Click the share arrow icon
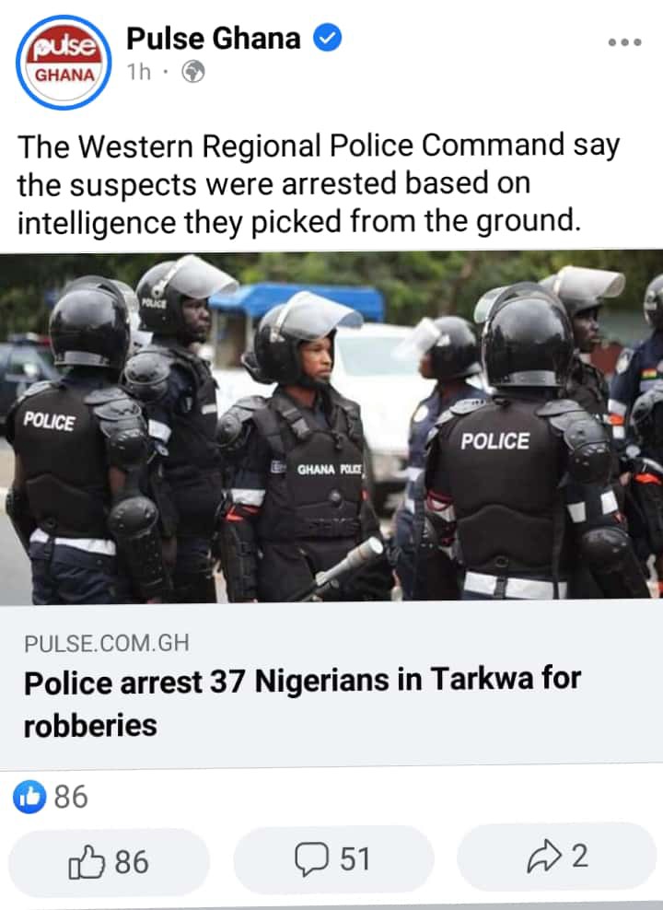Image resolution: width=663 pixels, height=910 pixels. point(544,857)
